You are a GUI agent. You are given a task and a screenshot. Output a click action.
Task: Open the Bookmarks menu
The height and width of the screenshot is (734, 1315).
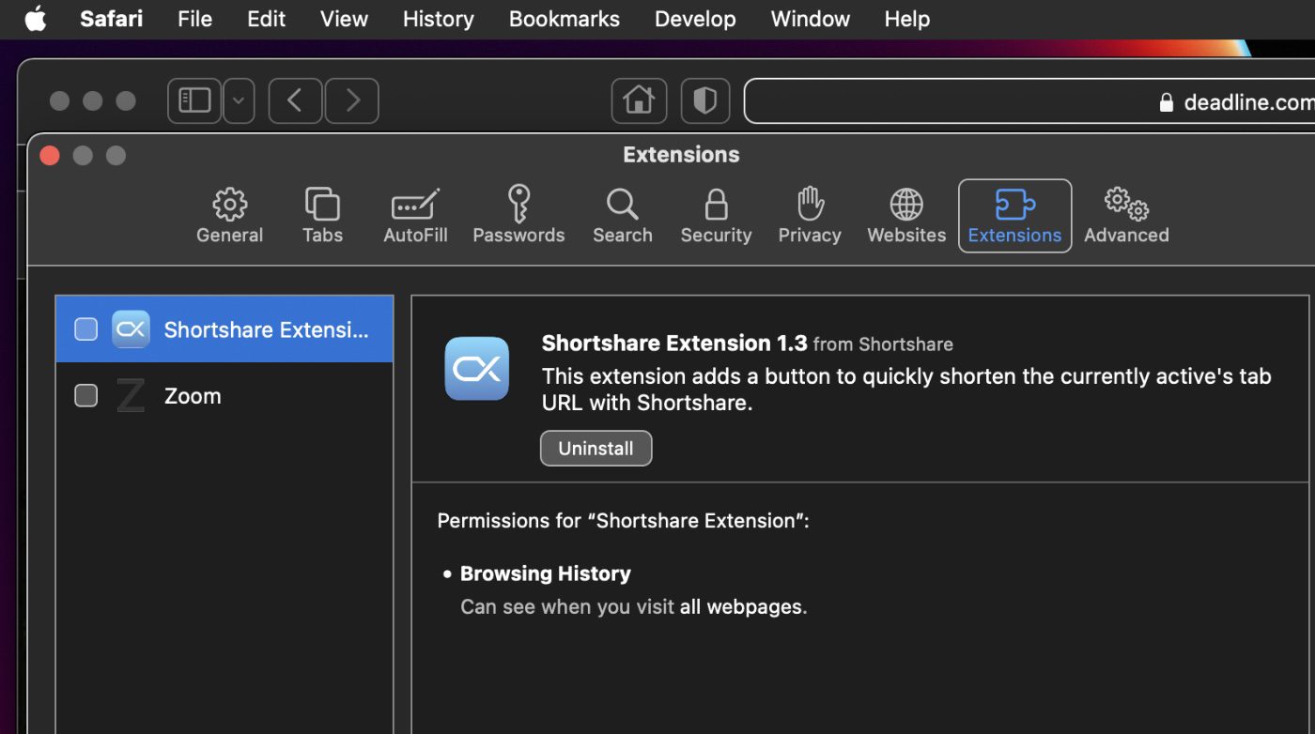564,19
